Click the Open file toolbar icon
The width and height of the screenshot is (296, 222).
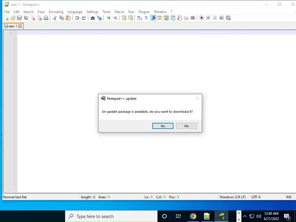pyautogui.click(x=13, y=18)
